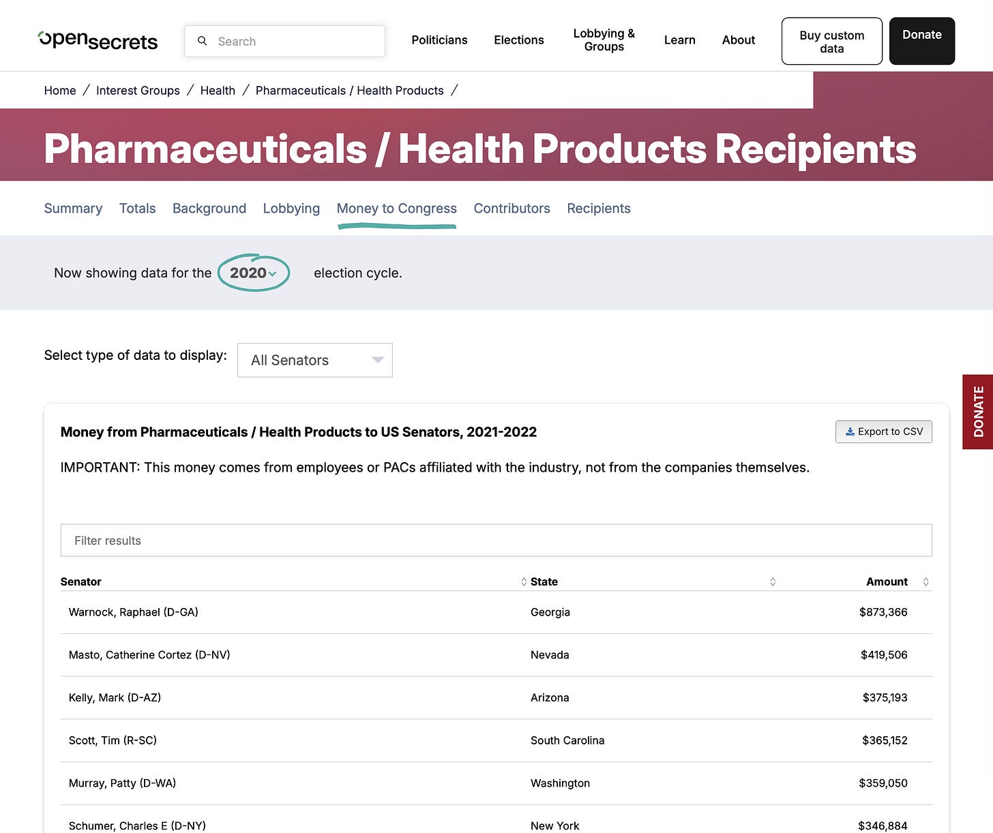Expand the All Senators data type dropdown
The height and width of the screenshot is (833, 993).
[x=315, y=360]
